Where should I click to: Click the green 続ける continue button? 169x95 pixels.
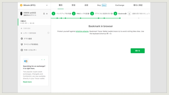tap(138, 51)
